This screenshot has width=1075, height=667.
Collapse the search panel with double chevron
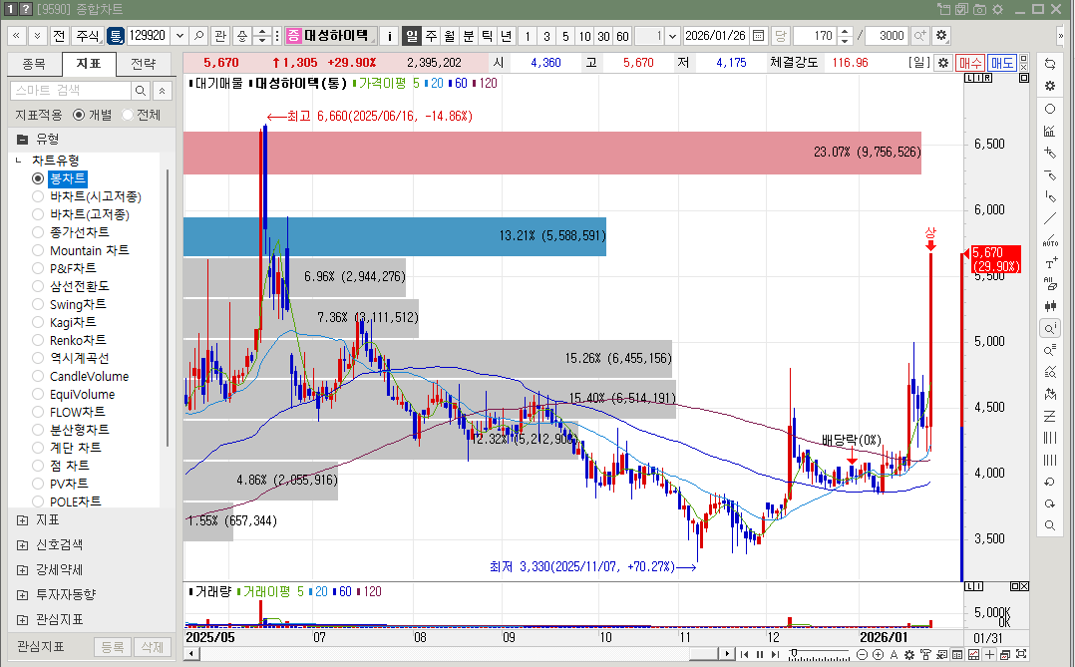tap(162, 91)
